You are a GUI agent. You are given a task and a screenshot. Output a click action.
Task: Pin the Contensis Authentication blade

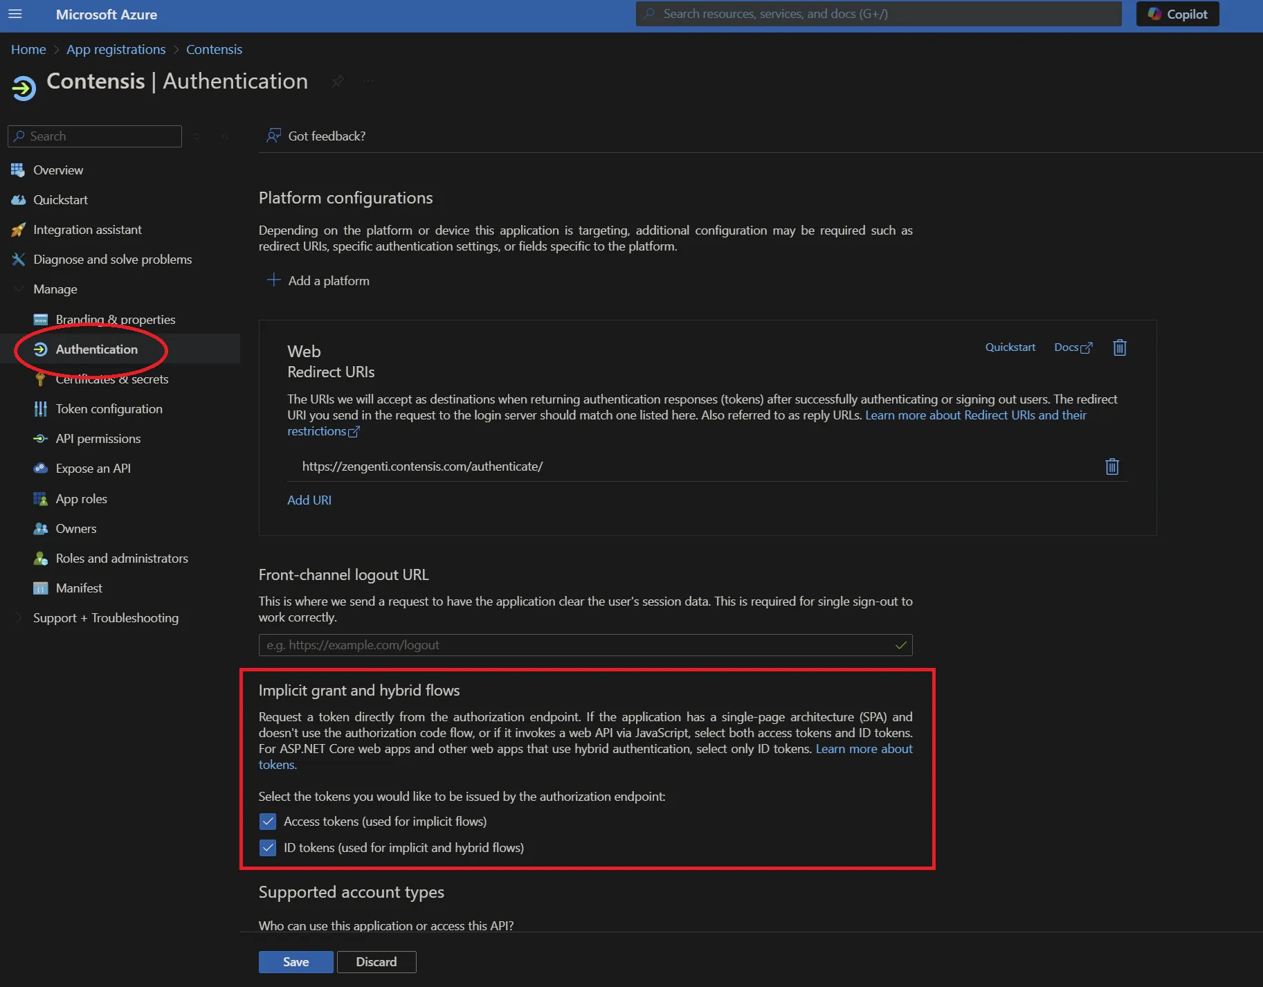coord(338,82)
